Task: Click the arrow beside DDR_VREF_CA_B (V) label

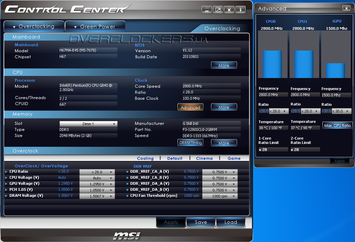Action: pyautogui.click(x=128, y=178)
